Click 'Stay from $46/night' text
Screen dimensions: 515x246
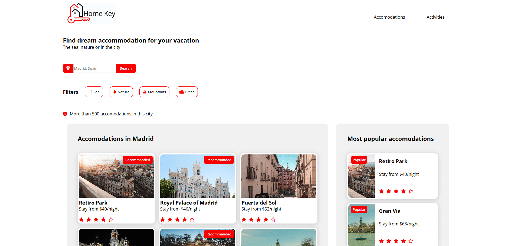[180, 209]
